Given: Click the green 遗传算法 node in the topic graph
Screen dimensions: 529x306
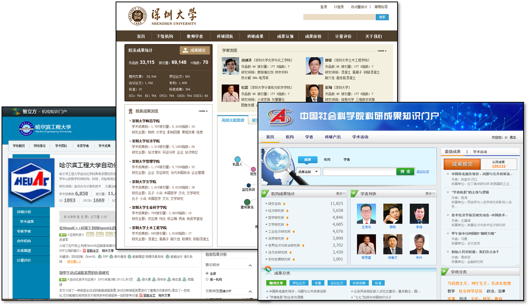Looking at the screenshot, I should click(x=247, y=202).
